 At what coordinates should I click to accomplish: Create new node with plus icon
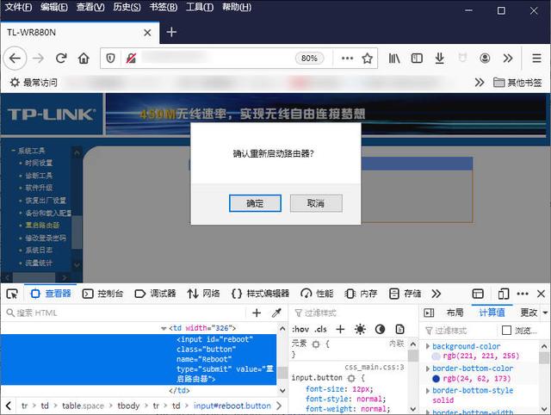click(x=257, y=313)
